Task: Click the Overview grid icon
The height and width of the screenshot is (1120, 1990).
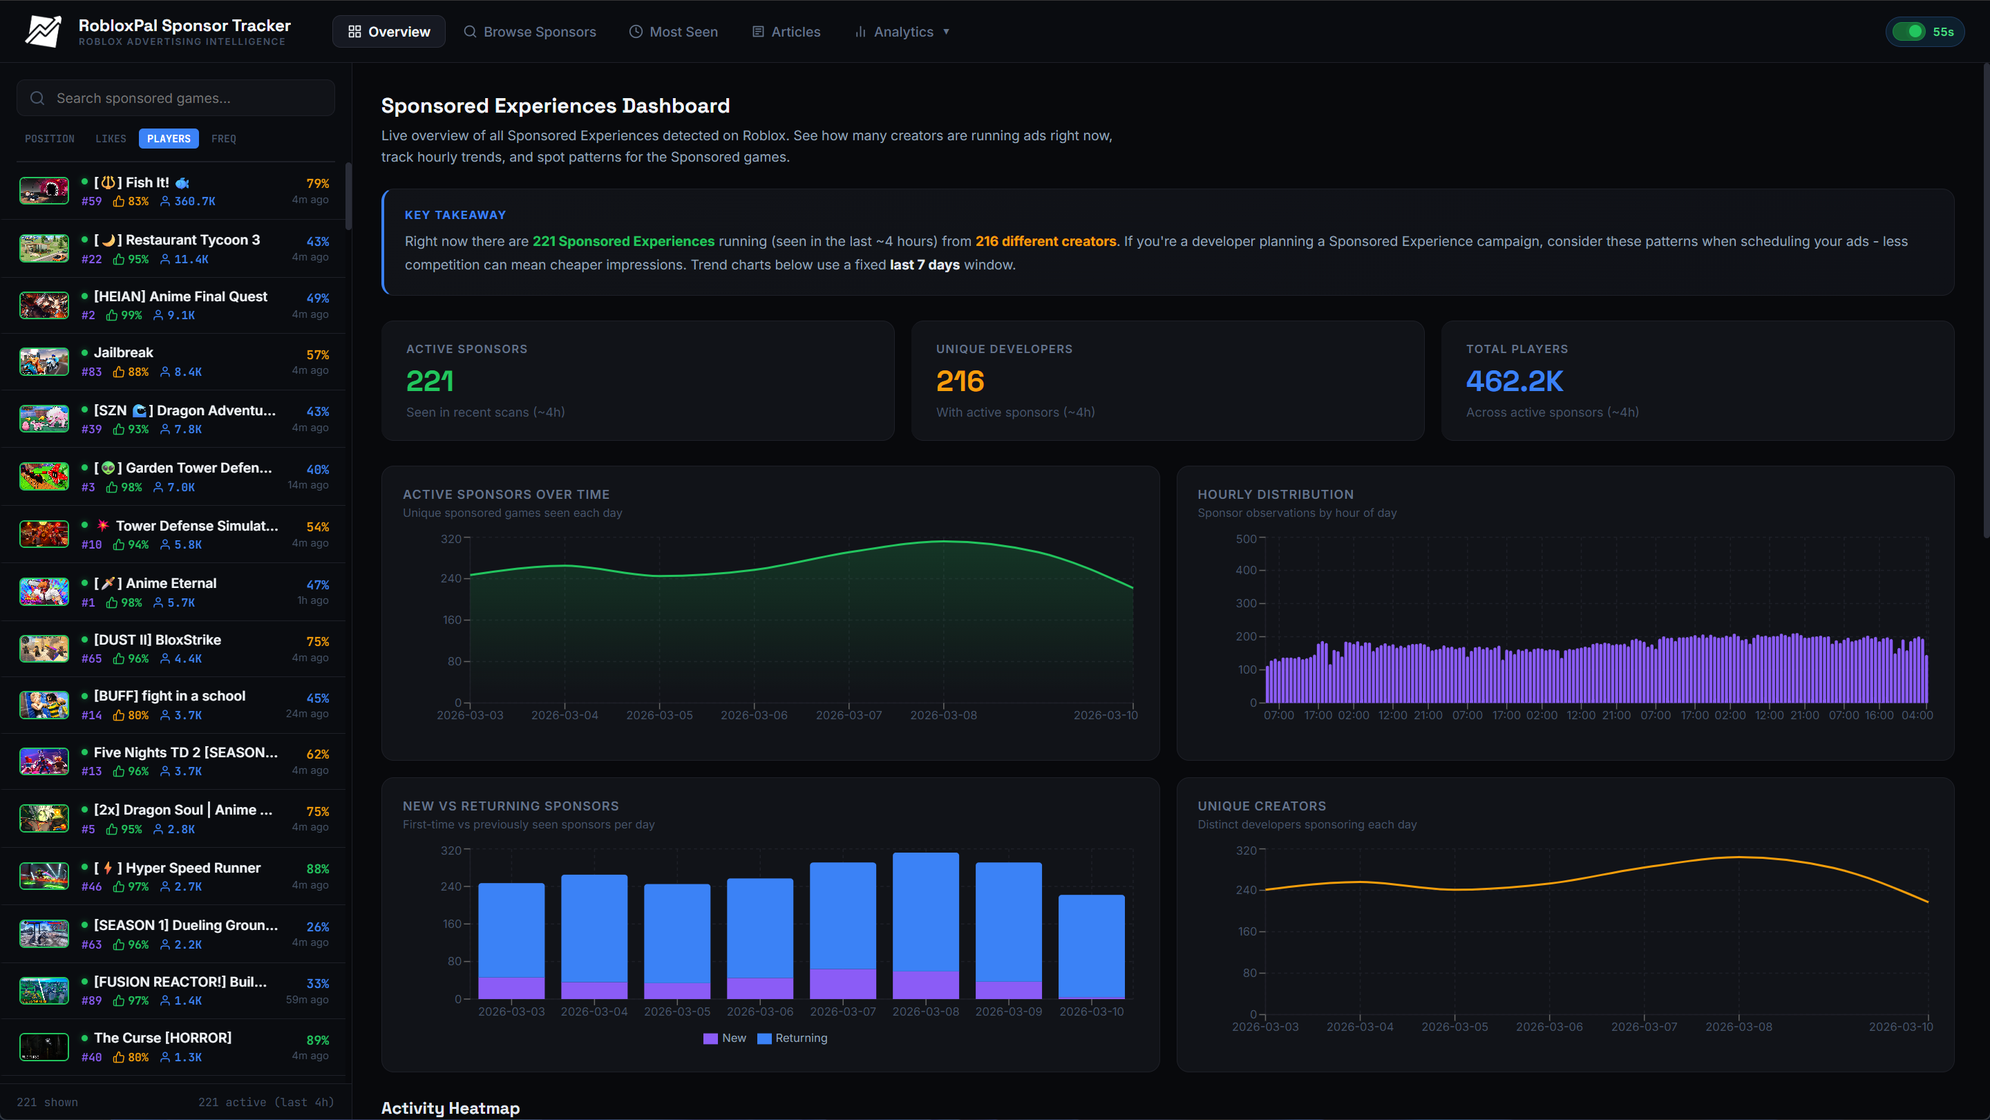Action: point(354,32)
